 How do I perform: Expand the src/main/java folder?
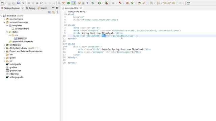[4, 19]
